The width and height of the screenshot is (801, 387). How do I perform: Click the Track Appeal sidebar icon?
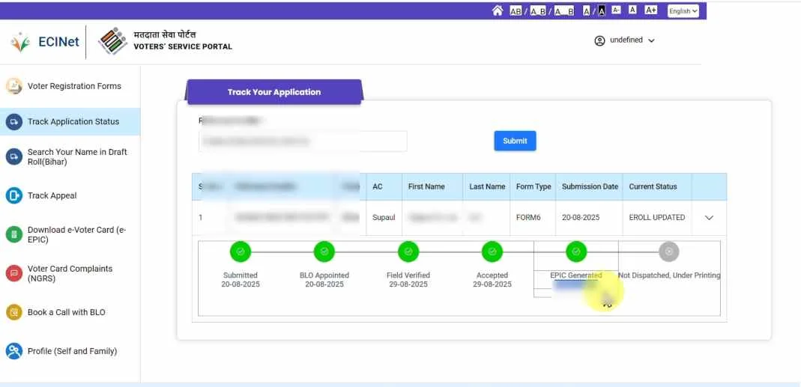pyautogui.click(x=14, y=196)
